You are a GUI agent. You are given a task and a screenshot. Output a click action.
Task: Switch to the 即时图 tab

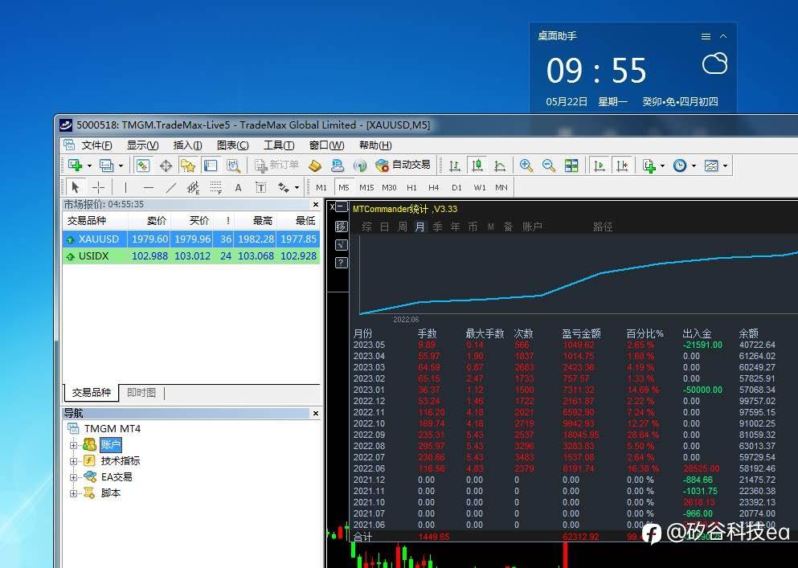pyautogui.click(x=141, y=393)
